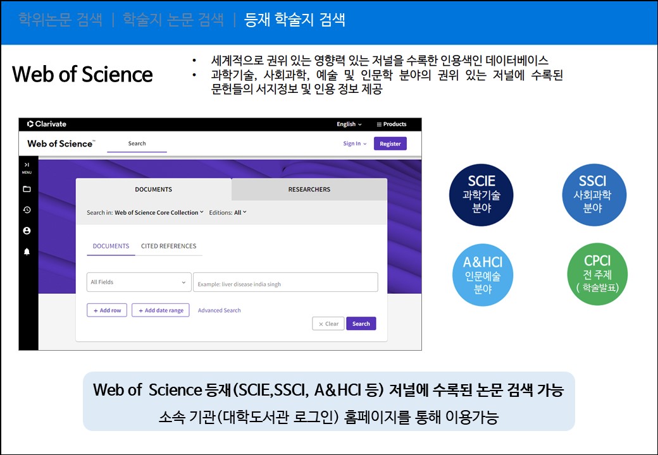Open search history clock icon
The image size is (658, 455).
(27, 210)
